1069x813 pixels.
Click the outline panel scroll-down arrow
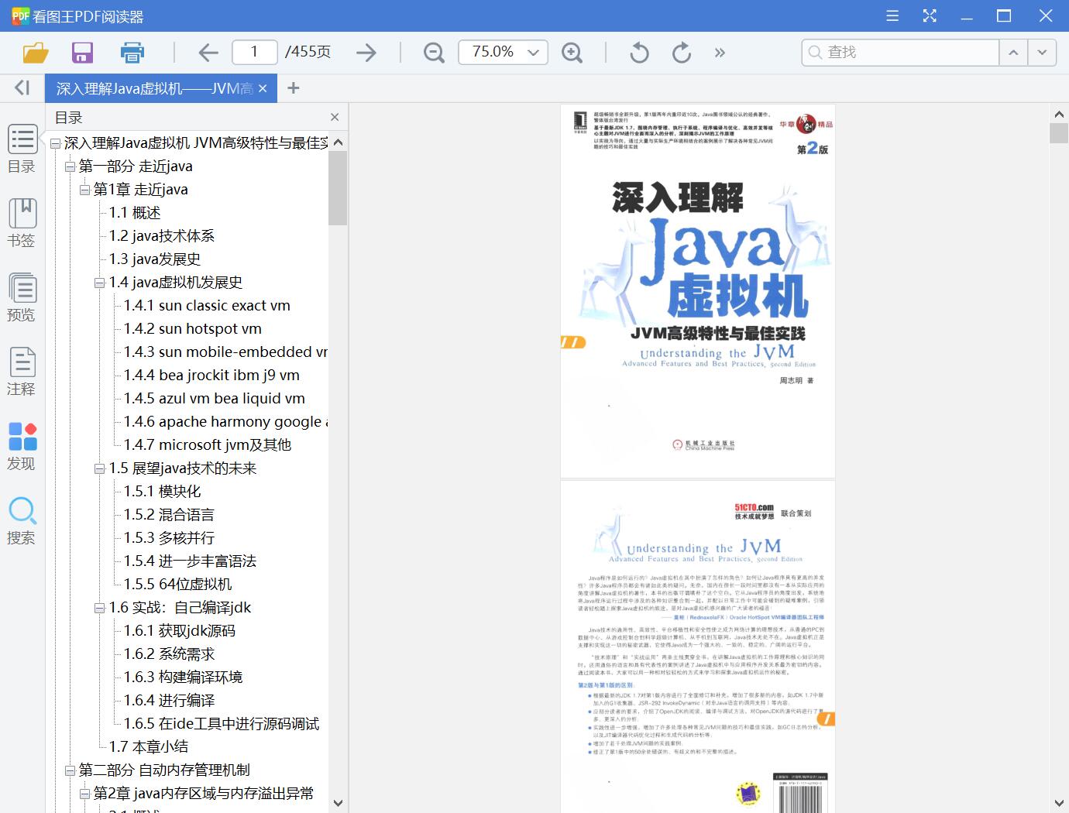(338, 803)
